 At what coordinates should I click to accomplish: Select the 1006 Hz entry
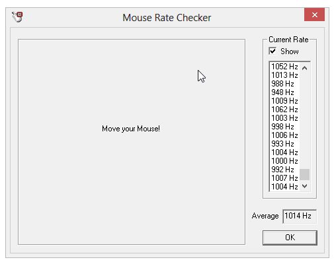[x=284, y=135]
